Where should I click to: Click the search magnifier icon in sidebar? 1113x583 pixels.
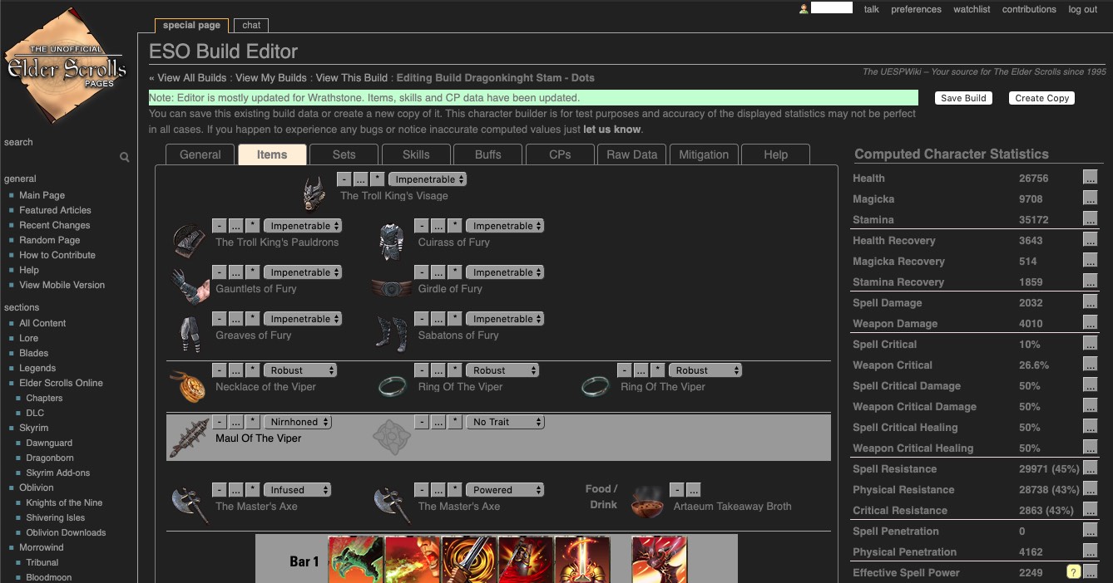(x=124, y=157)
